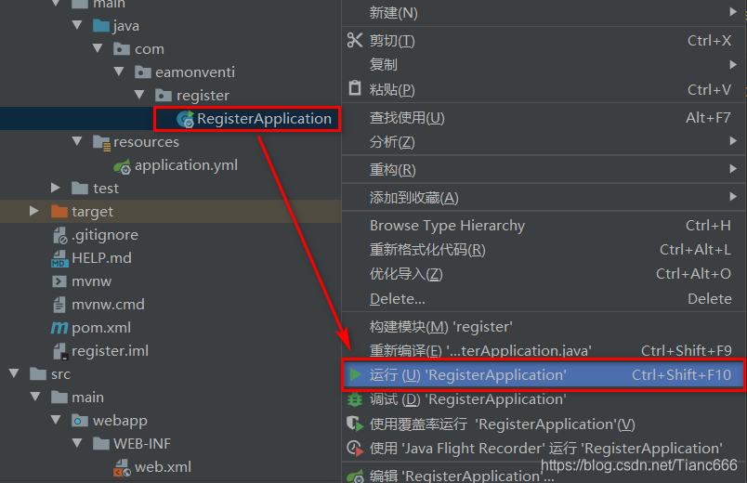The image size is (747, 483).
Task: Click the resources folder icon
Action: (101, 142)
